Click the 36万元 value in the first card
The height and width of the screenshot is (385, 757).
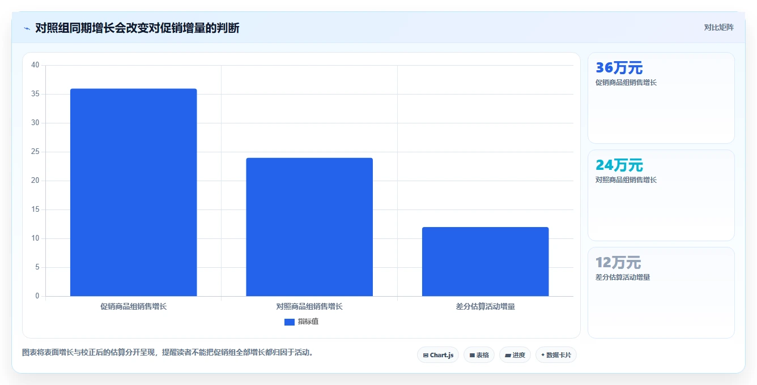coord(619,68)
